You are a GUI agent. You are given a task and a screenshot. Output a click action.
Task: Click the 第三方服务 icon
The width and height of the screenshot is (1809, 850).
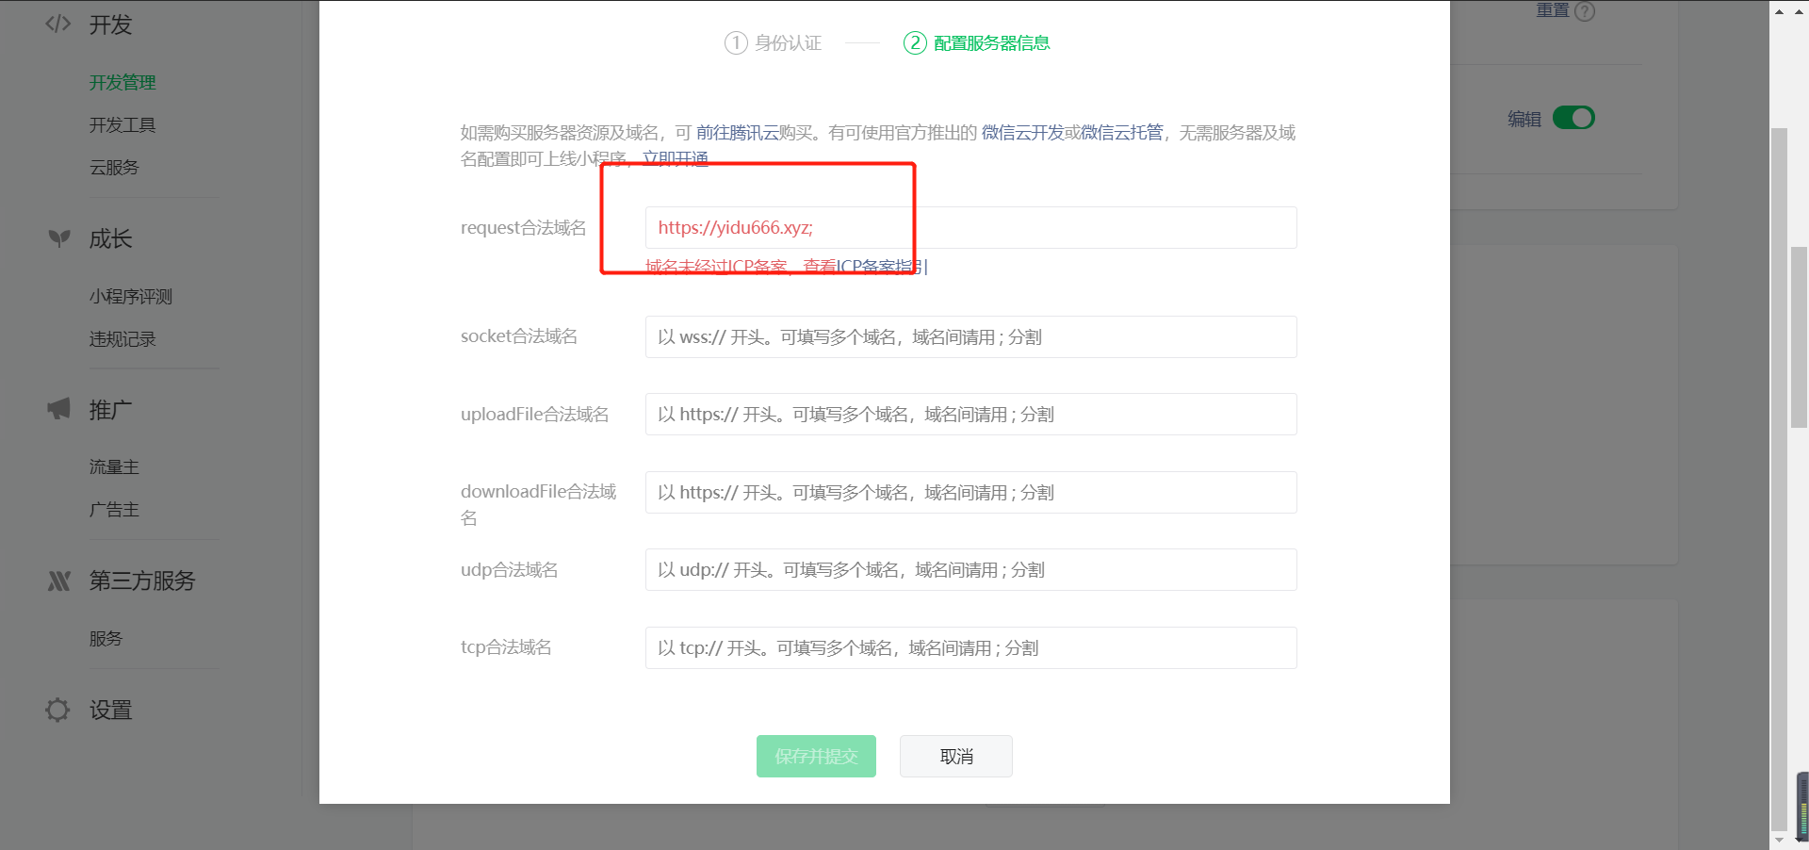click(59, 580)
